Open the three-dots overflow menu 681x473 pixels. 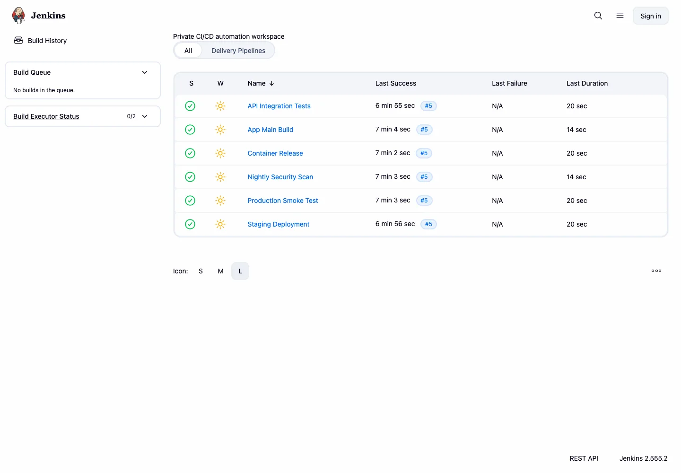tap(656, 271)
